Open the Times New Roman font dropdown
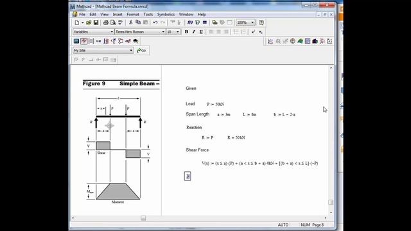The image size is (411, 231). click(x=163, y=32)
